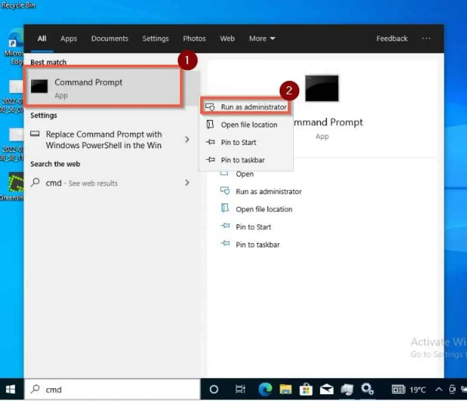
Task: Click the Cortana circle on the taskbar
Action: pyautogui.click(x=213, y=389)
